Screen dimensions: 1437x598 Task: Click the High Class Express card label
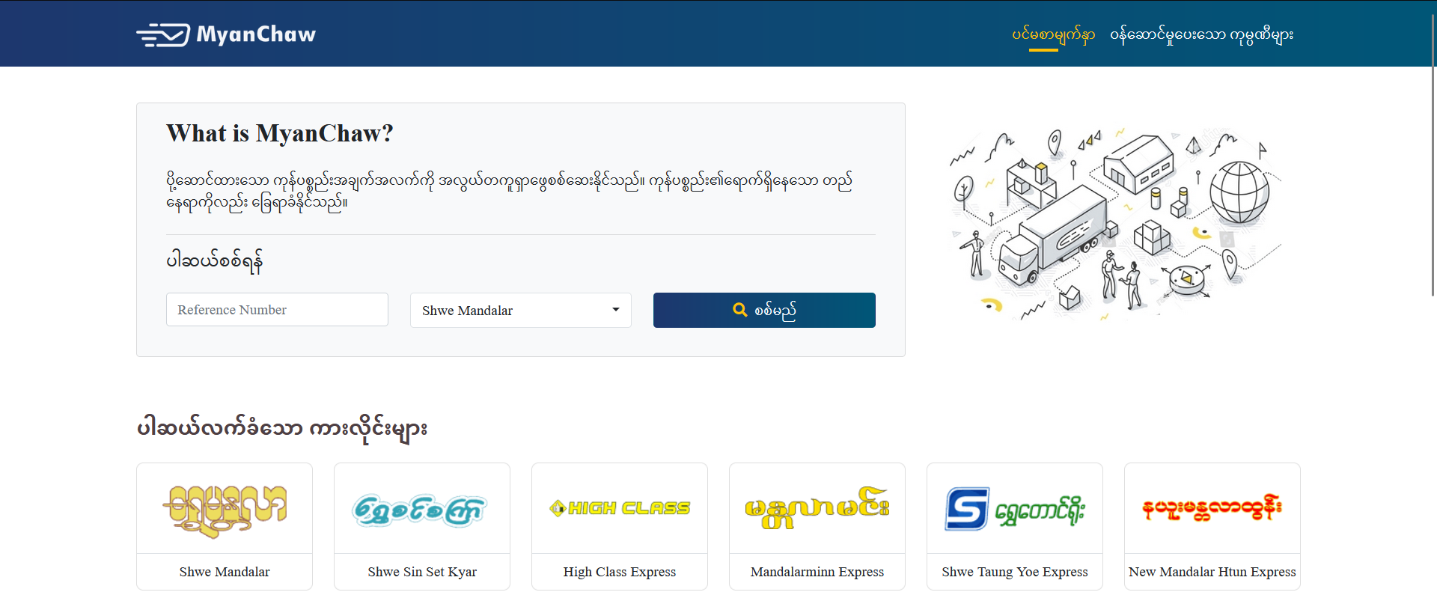click(620, 572)
